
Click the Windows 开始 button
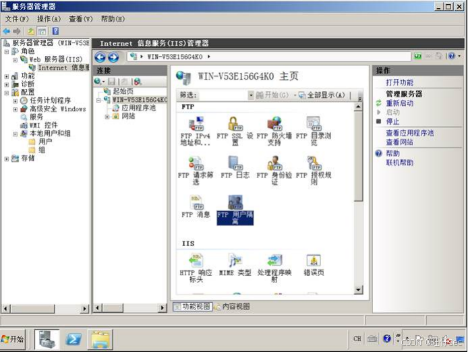(x=13, y=339)
